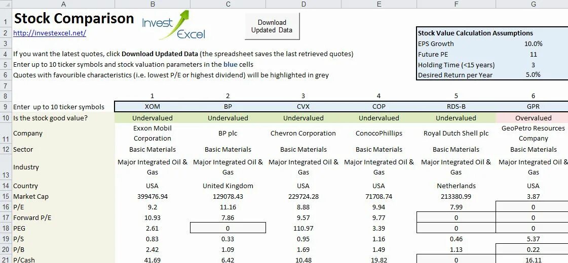Click the Forward P/E row label

click(x=32, y=218)
